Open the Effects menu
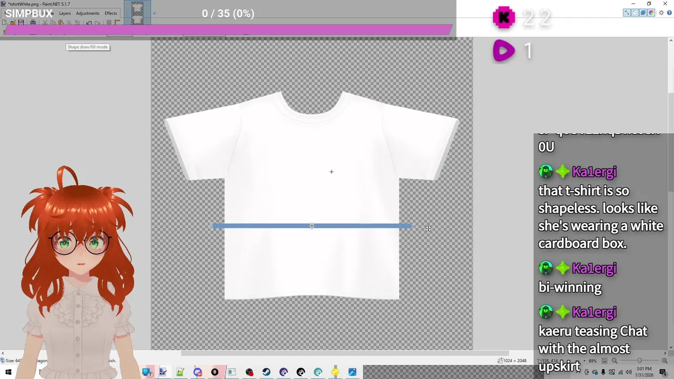Screen dimensions: 674x379 pos(111,13)
